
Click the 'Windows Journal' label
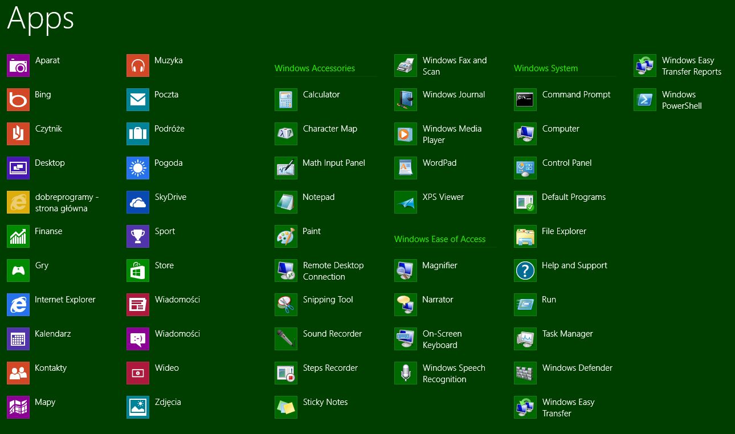click(x=454, y=95)
